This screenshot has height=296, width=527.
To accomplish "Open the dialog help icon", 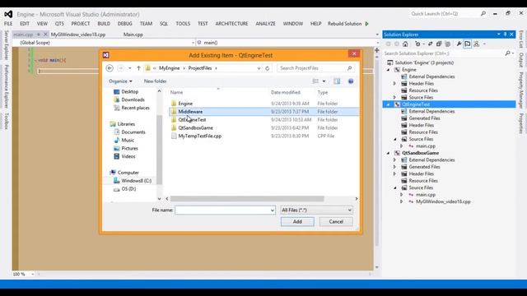I will [351, 81].
